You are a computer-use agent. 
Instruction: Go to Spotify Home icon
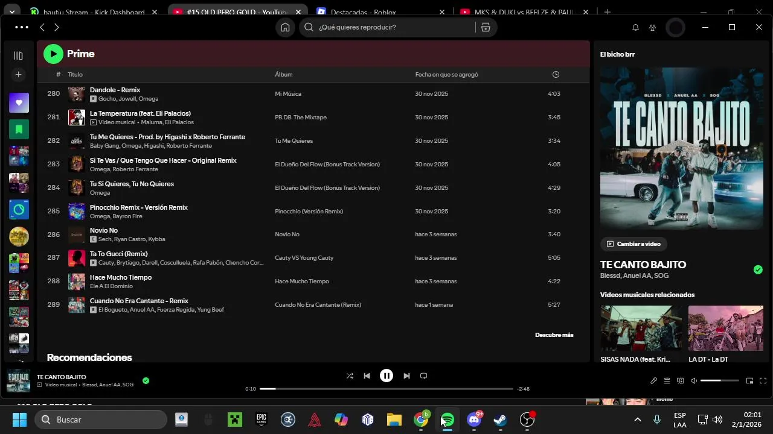coord(285,27)
